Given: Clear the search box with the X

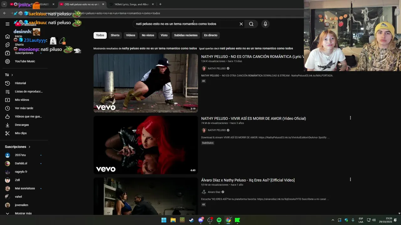Looking at the screenshot, I should click(241, 24).
